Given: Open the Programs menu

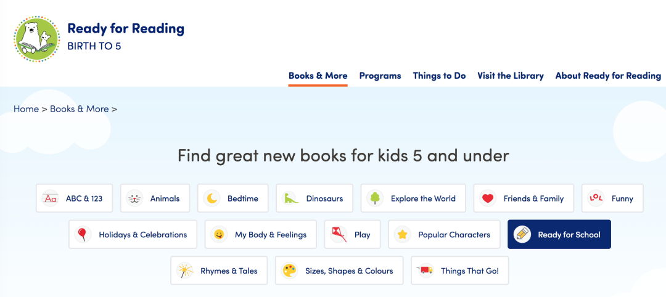Looking at the screenshot, I should coord(380,76).
